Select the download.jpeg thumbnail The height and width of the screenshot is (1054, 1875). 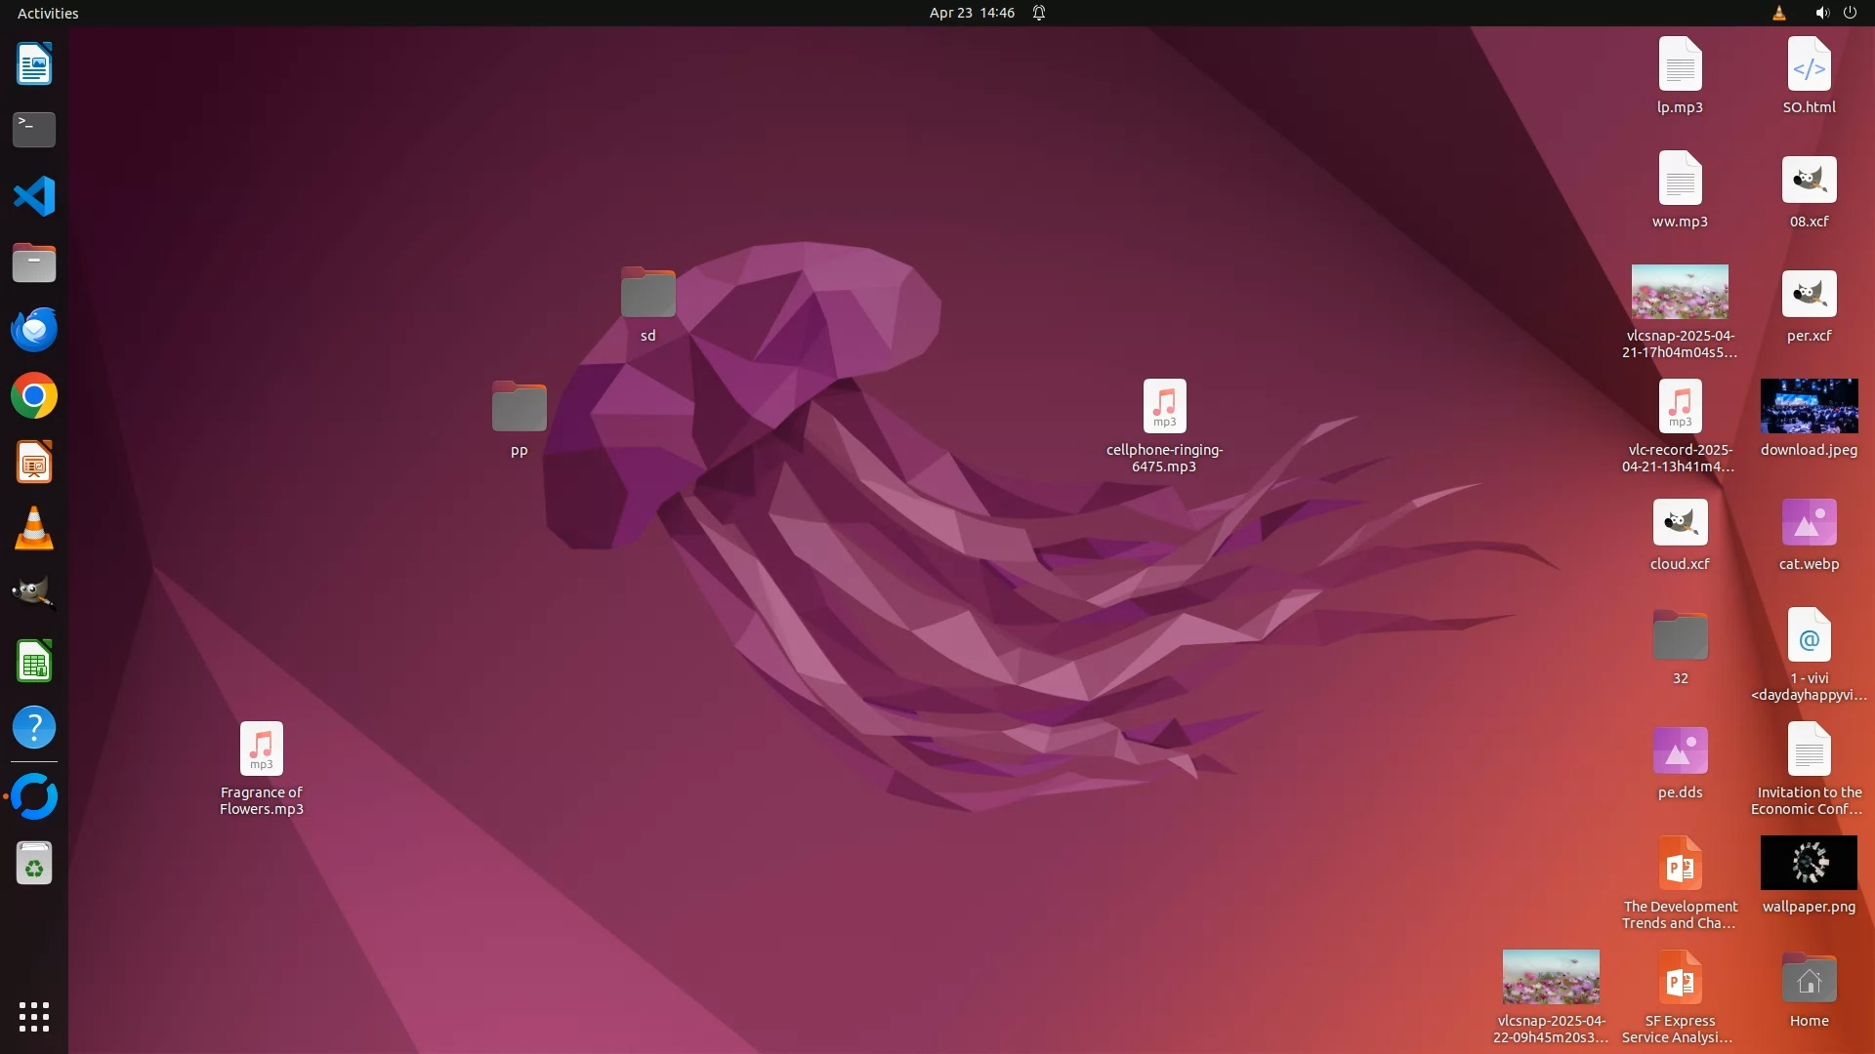coord(1809,407)
